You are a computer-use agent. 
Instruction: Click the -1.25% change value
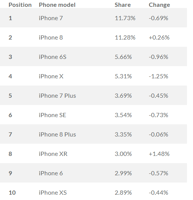pos(158,76)
